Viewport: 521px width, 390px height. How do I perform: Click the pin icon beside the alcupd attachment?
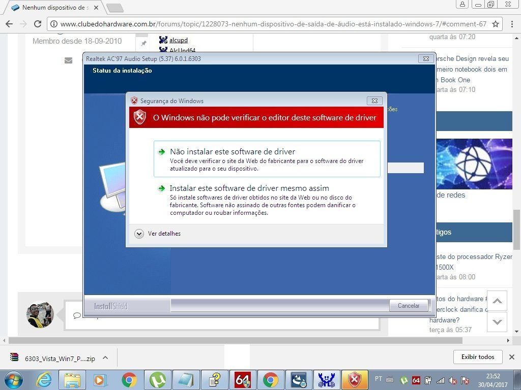click(x=144, y=44)
